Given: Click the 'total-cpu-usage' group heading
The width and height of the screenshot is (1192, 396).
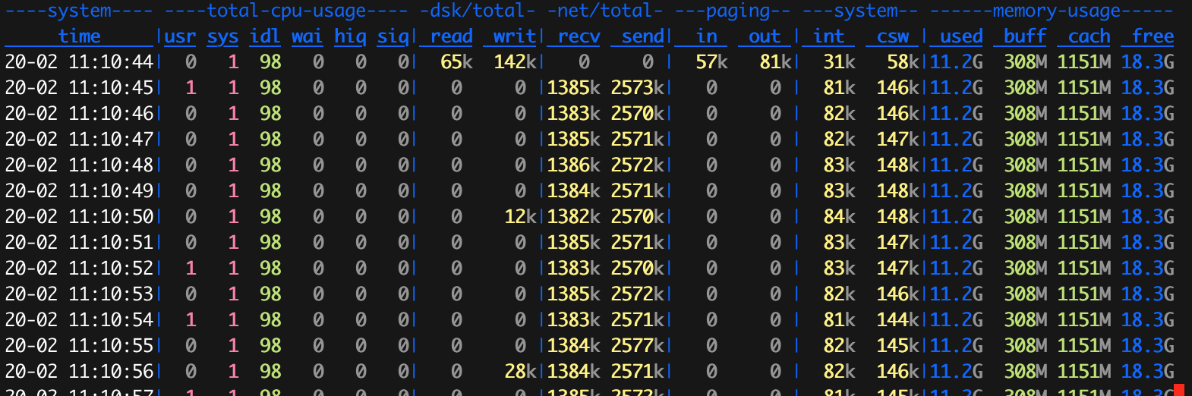Looking at the screenshot, I should click(286, 11).
